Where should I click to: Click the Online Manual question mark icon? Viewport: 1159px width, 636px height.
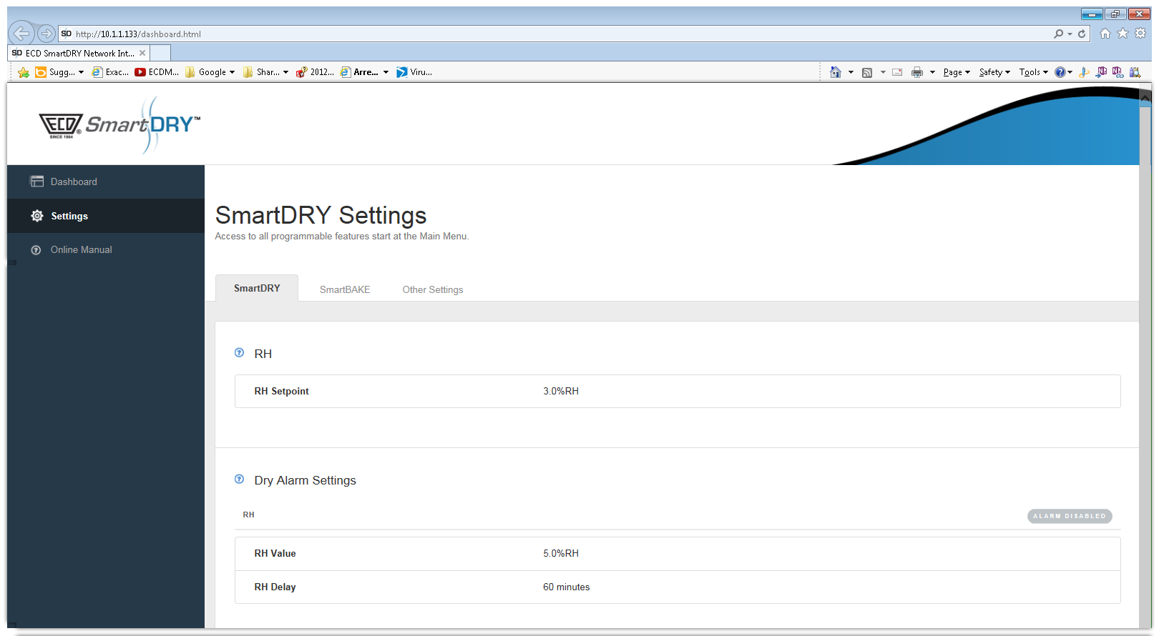[x=36, y=250]
